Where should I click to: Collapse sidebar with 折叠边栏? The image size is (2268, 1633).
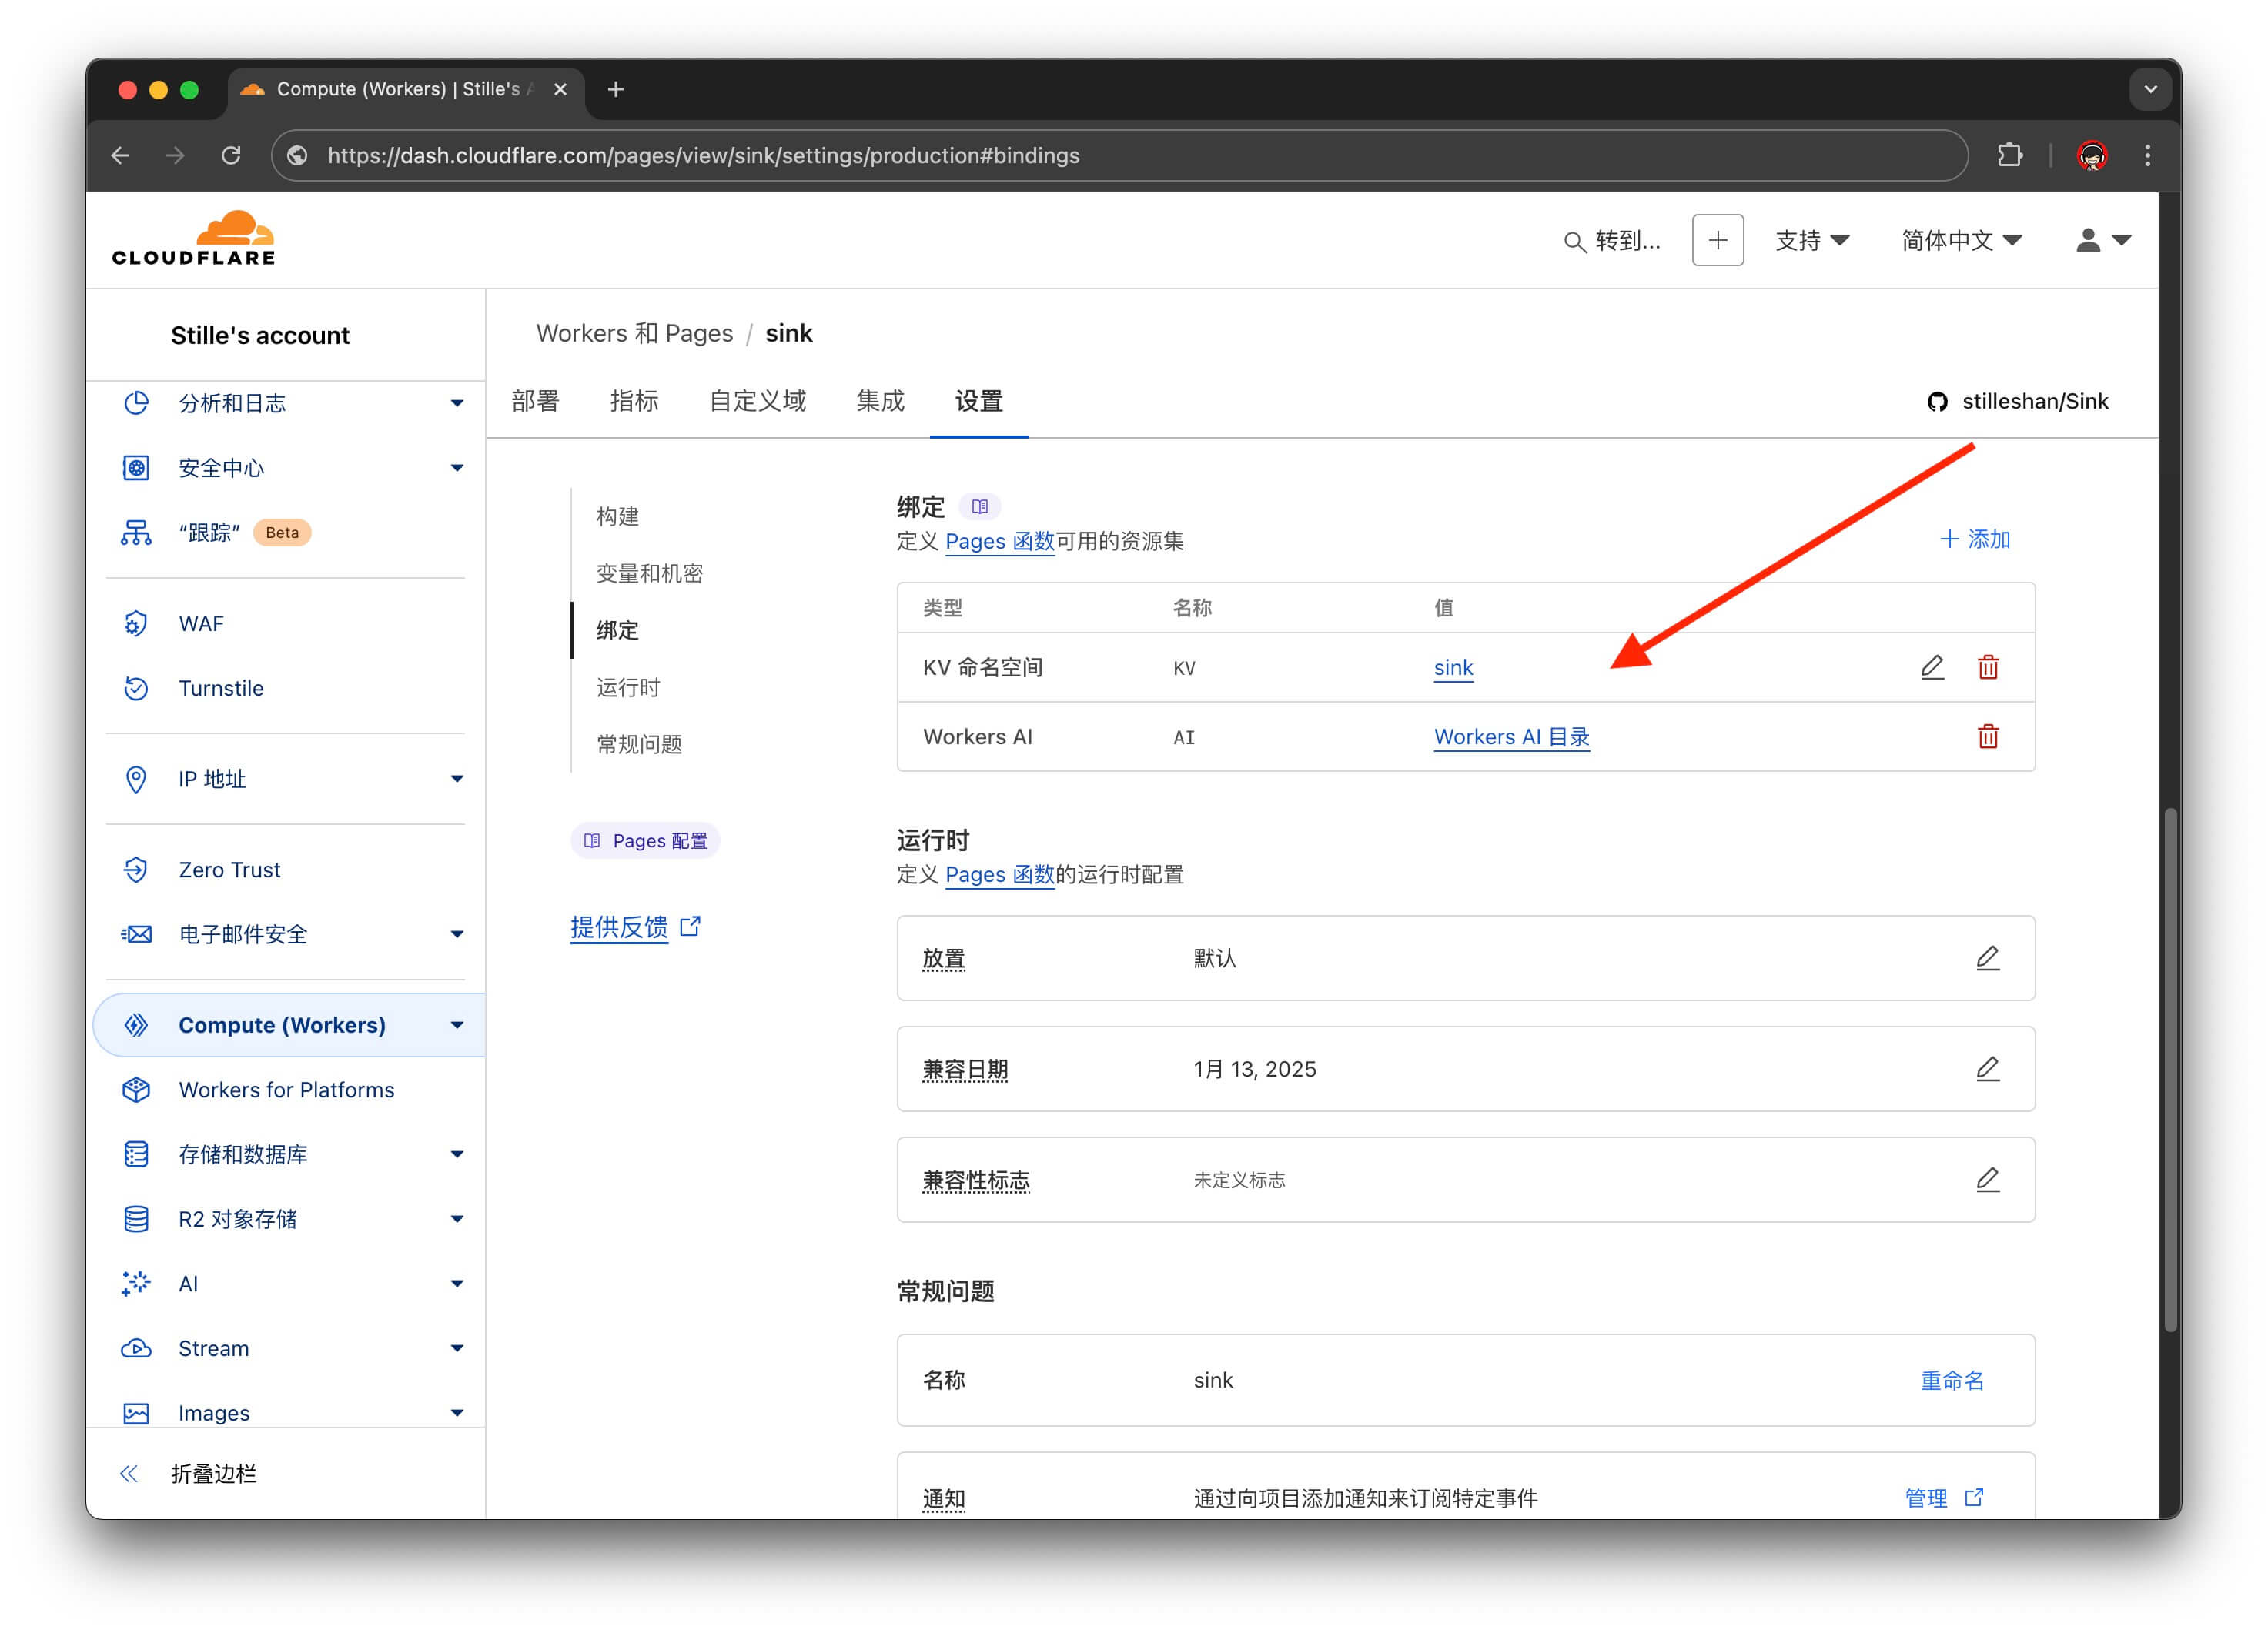tap(188, 1473)
